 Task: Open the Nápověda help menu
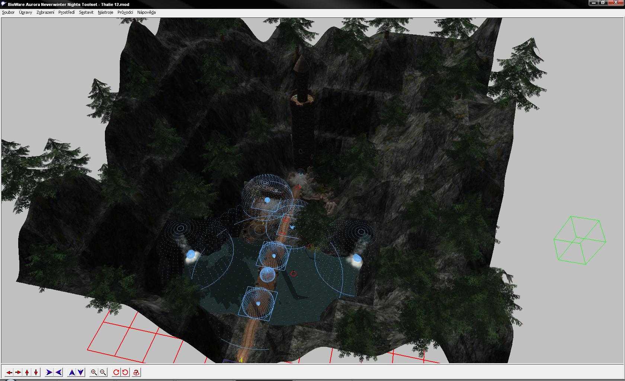coord(146,12)
